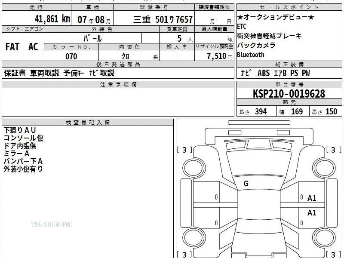
Task: Select the height value 150
Action: point(331,112)
